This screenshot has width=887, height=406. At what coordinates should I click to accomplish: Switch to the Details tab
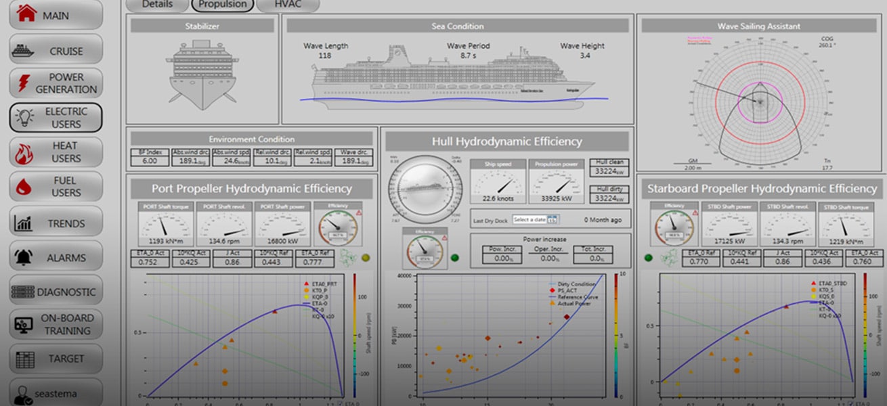(157, 4)
